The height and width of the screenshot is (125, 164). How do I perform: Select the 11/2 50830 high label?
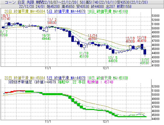point(52,21)
